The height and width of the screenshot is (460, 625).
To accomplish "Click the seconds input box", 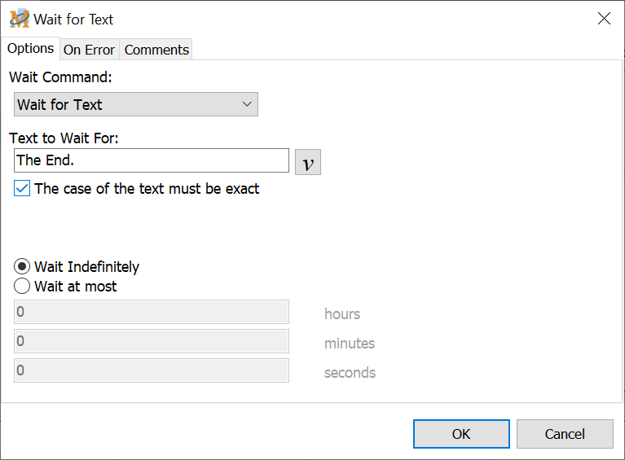I will (x=152, y=370).
